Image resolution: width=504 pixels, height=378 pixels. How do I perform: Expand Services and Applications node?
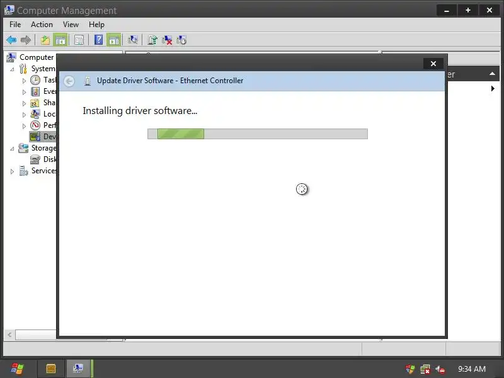coord(12,171)
